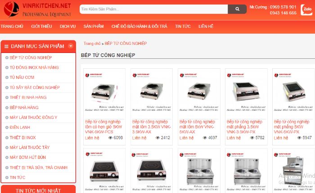Image resolution: width=315 pixels, height=193 pixels.
Task: Open title Bếp từ mặt phẳng 5KW VNK-5KW-PX
Action: coord(292,127)
